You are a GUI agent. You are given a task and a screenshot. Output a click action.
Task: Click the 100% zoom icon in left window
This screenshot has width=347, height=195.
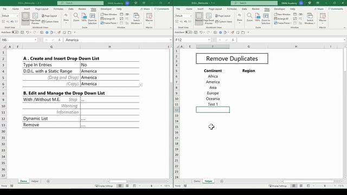[84, 17]
